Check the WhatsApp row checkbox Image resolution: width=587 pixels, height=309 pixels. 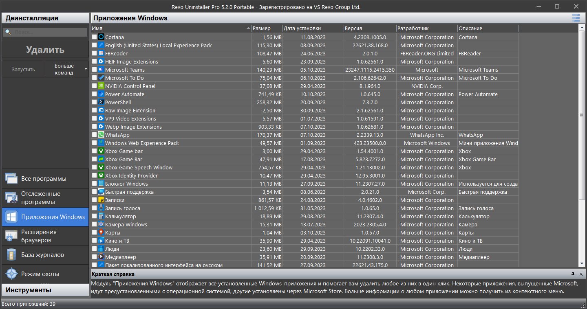click(x=95, y=135)
